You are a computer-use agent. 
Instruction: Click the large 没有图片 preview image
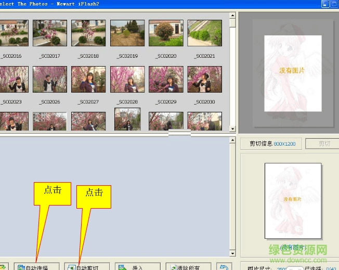point(293,73)
